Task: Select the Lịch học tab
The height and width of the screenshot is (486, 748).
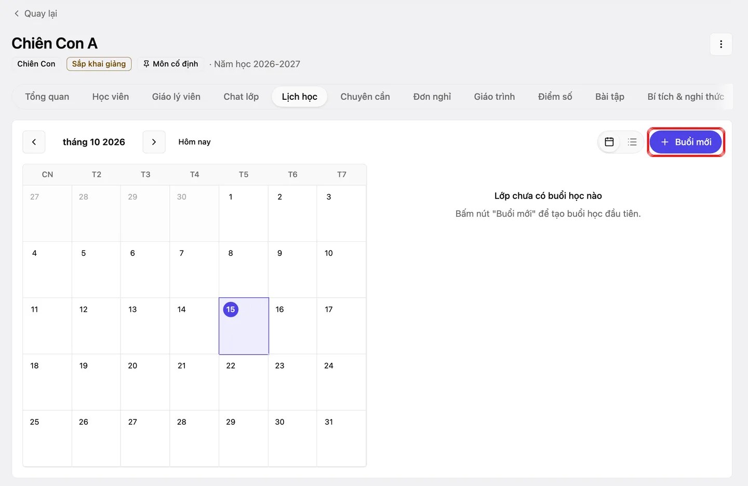Action: coord(300,97)
